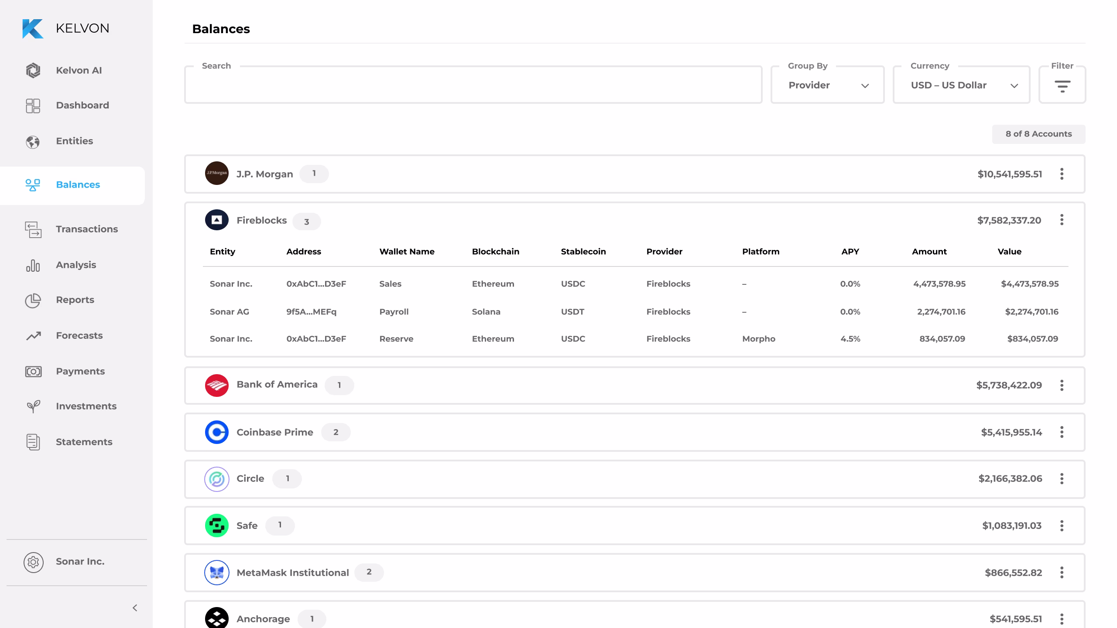1117x628 pixels.
Task: Open Coinbase Prime more options menu
Action: click(x=1062, y=432)
